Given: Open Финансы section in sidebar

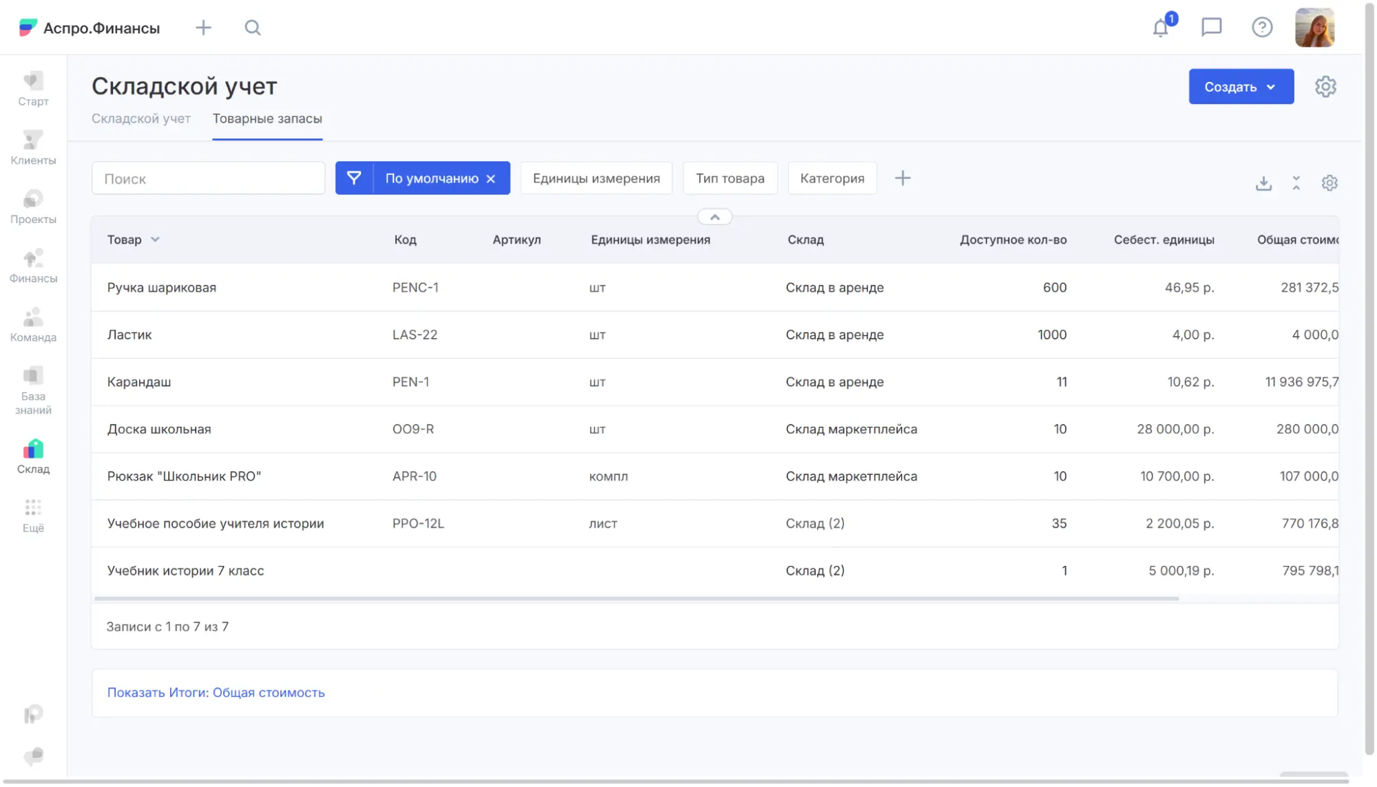Looking at the screenshot, I should 33,266.
